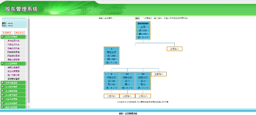Screen dimensions: 256x115
Task: Open the 新闻公告管理 page
Action: [x=14, y=67]
